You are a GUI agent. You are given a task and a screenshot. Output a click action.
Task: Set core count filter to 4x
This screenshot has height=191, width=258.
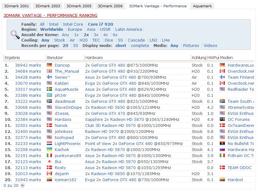105,35
